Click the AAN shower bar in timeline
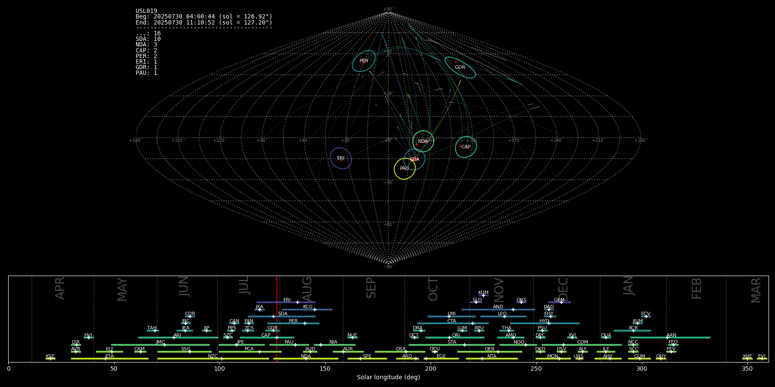 670,338
